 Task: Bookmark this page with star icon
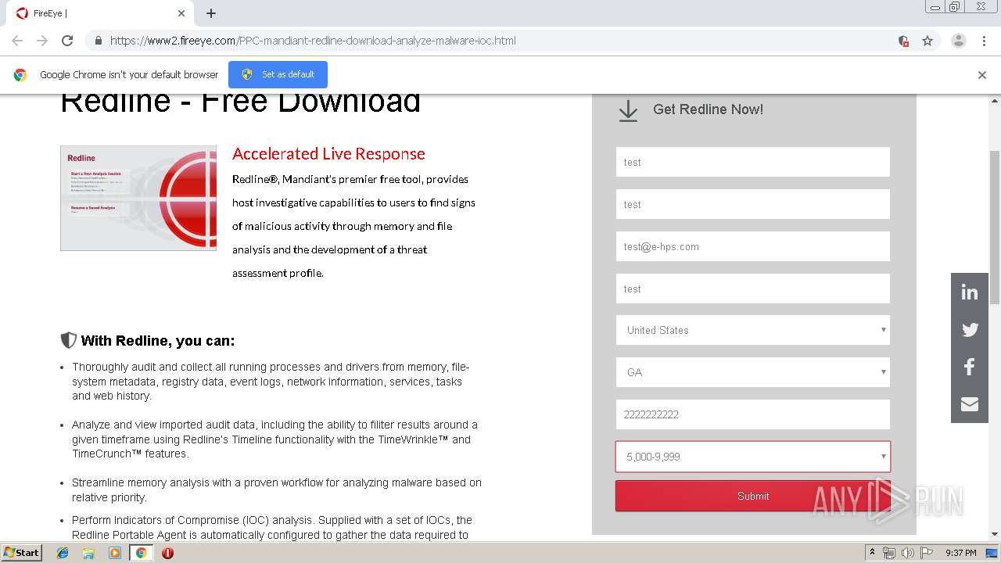click(927, 41)
